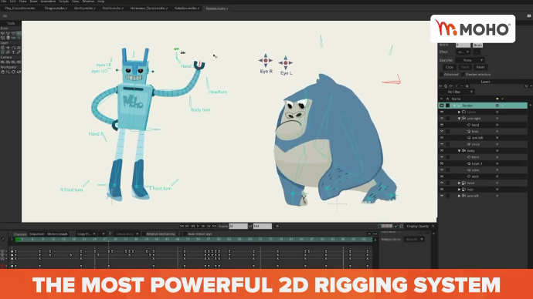Image resolution: width=533 pixels, height=299 pixels.
Task: Select the Rotate Workspace tool
Action: click(13, 72)
